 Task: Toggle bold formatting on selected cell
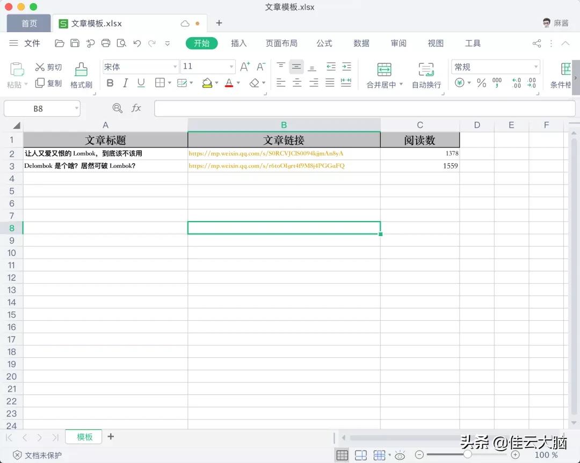click(110, 83)
